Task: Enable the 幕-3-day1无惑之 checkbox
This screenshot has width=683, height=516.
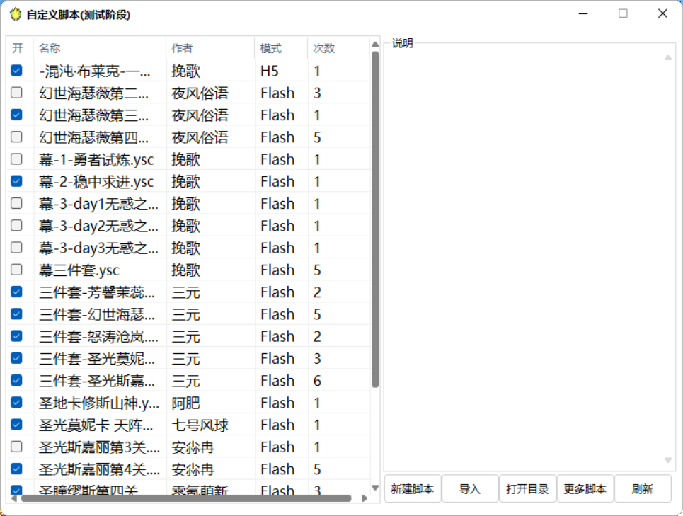Action: tap(16, 203)
